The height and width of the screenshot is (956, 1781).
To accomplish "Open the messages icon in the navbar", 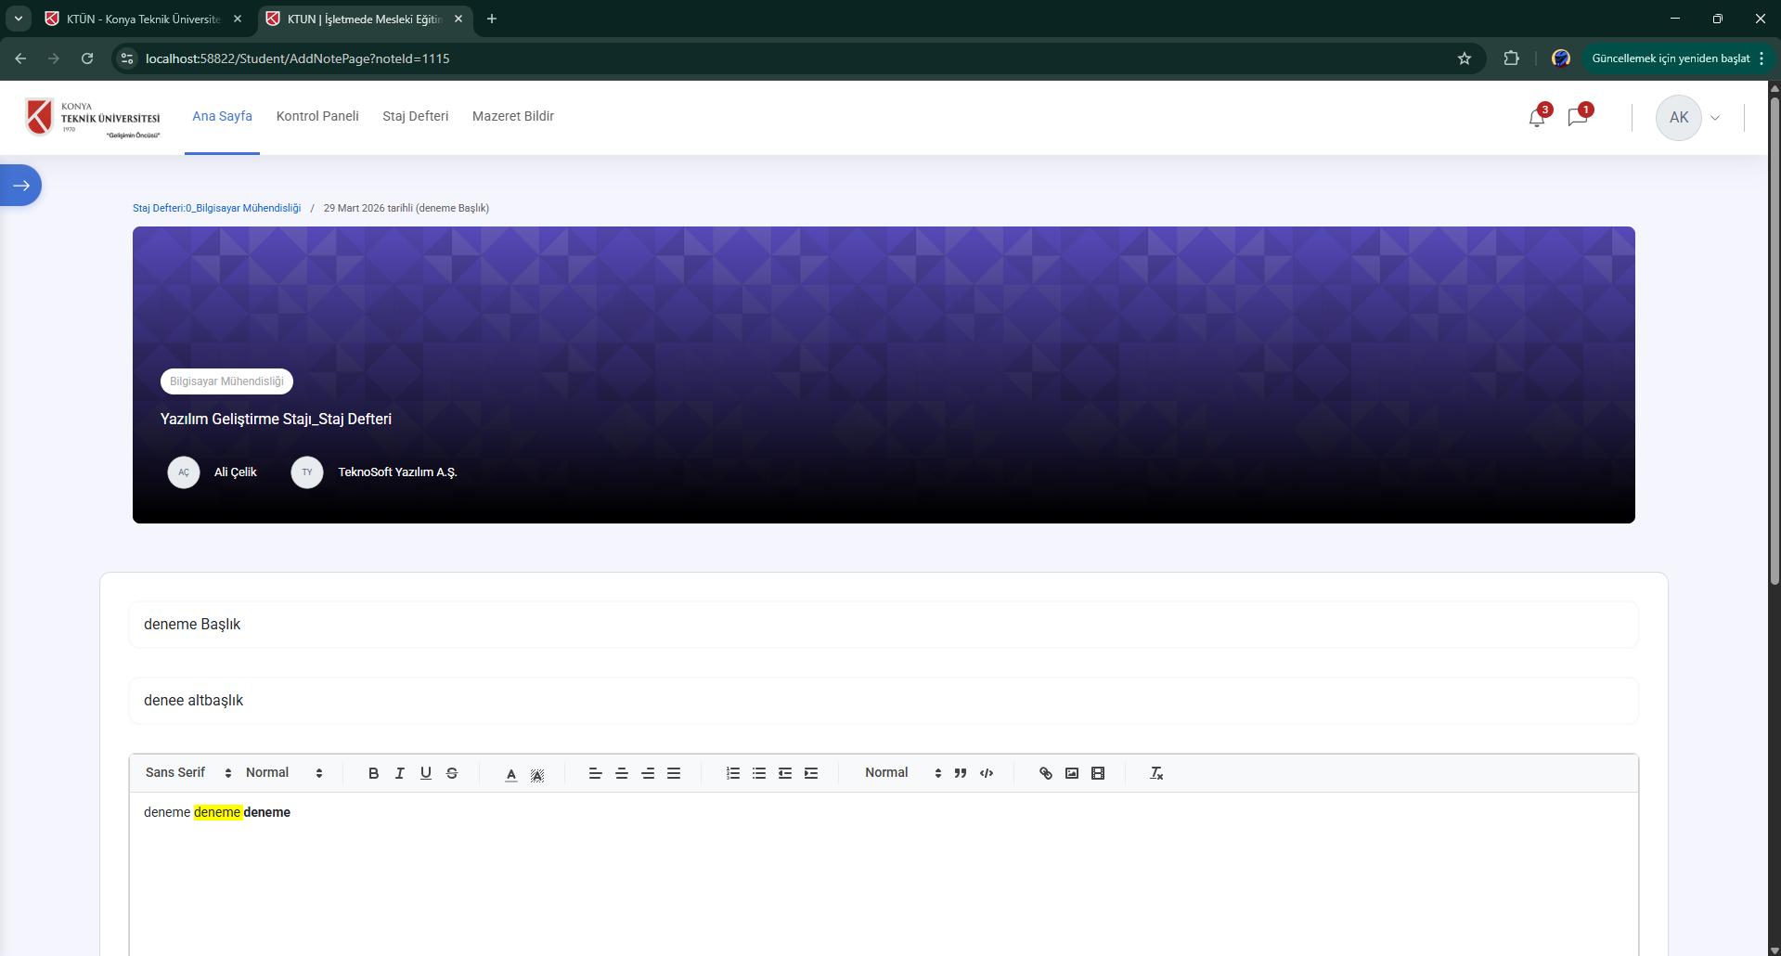I will [x=1580, y=118].
